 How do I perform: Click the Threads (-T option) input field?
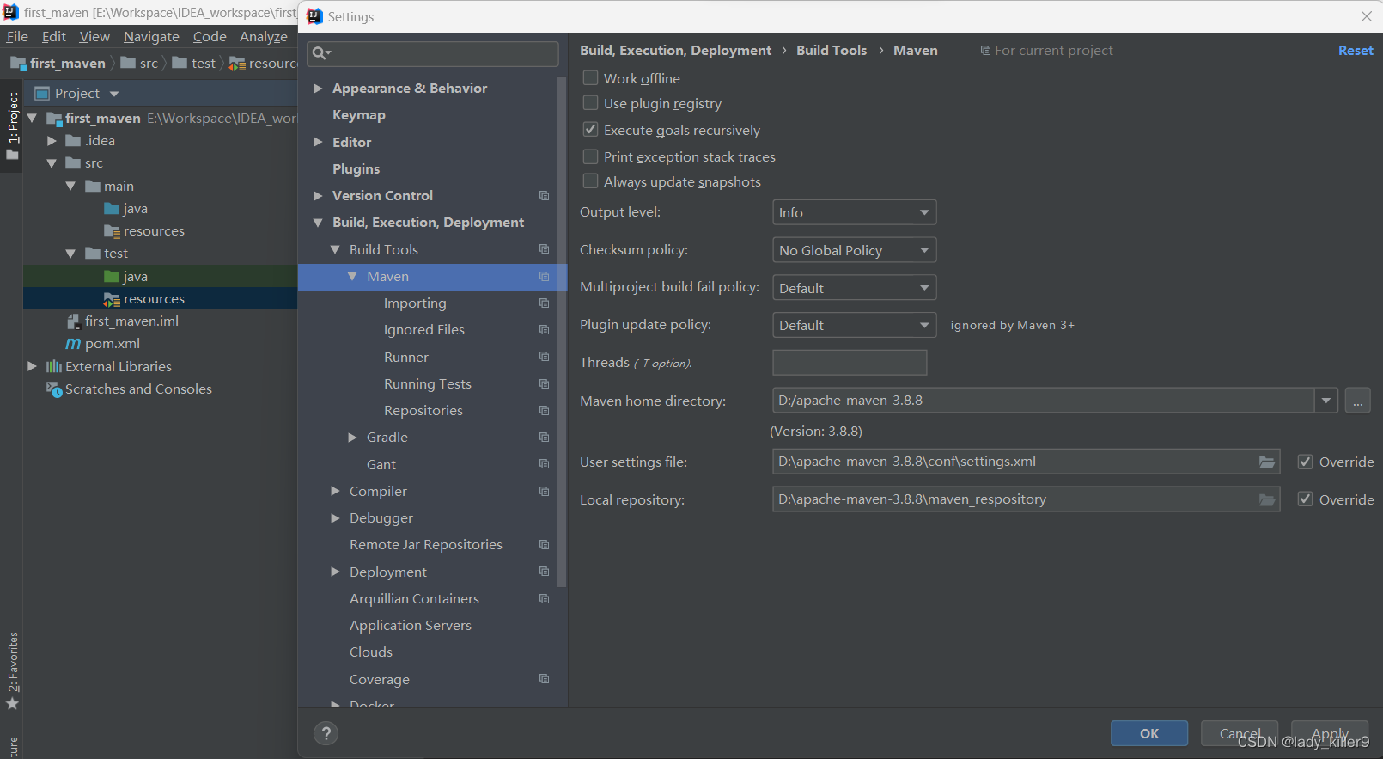(x=850, y=363)
